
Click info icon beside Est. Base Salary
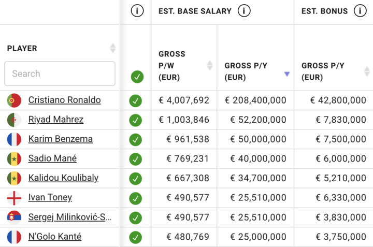coord(244,11)
